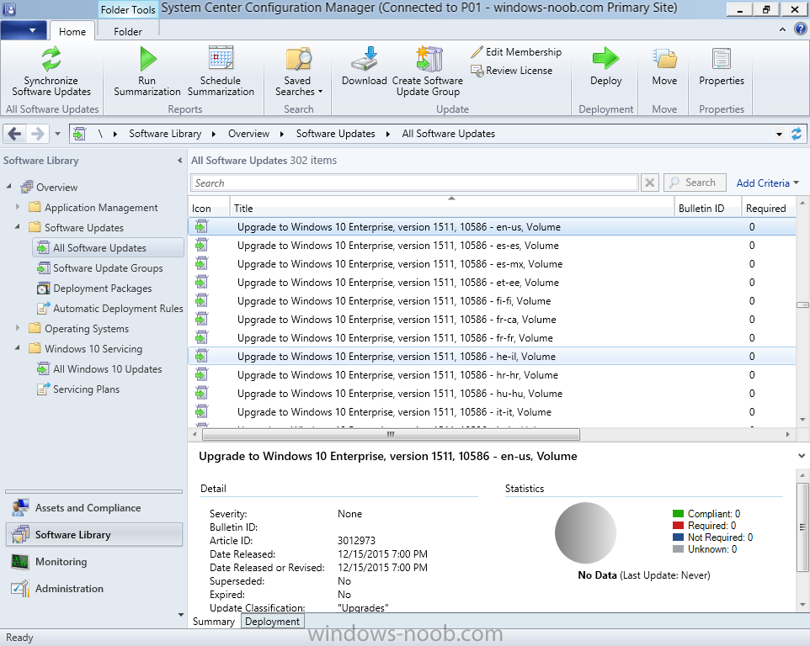Image resolution: width=810 pixels, height=646 pixels.
Task: Click Review License in ribbon
Action: [x=511, y=71]
